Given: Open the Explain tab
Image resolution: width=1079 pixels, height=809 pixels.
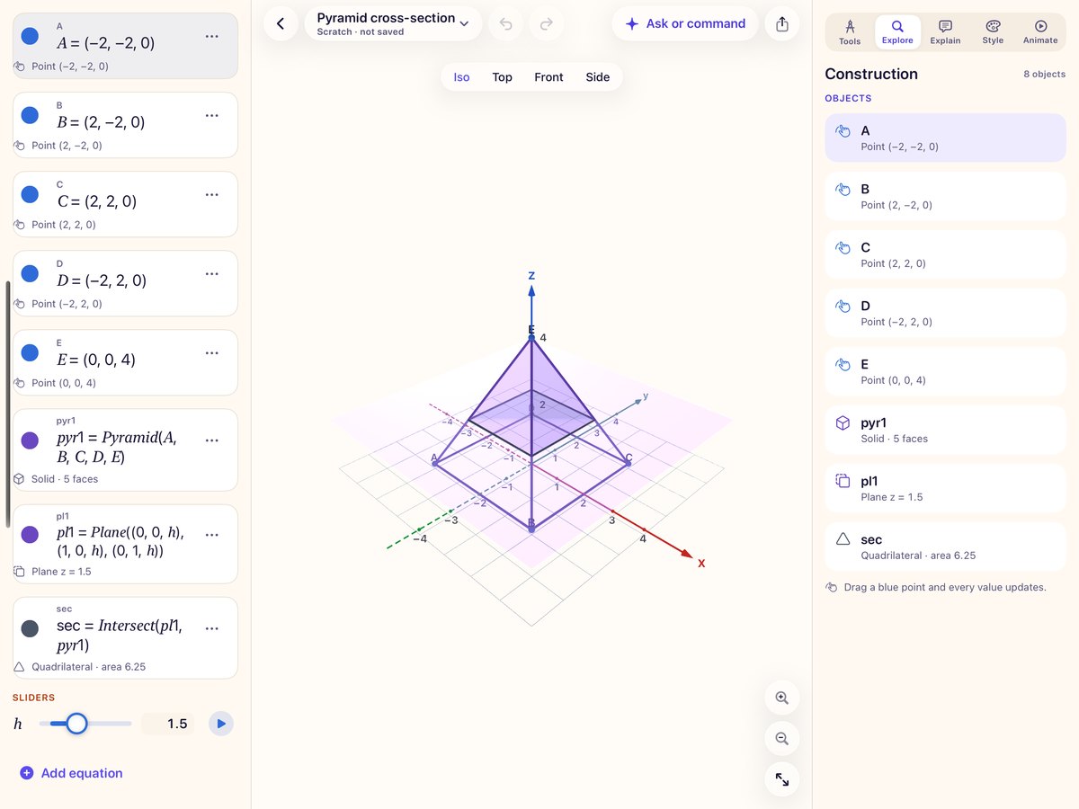Looking at the screenshot, I should click(945, 32).
